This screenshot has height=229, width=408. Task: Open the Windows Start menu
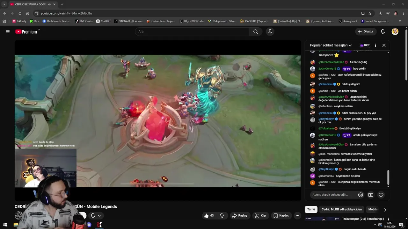tap(5, 225)
